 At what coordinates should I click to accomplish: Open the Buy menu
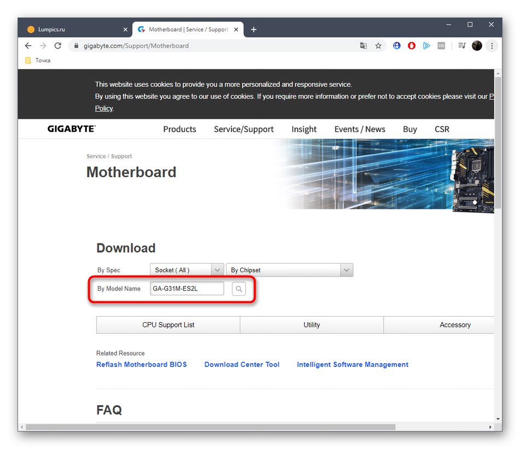point(410,129)
